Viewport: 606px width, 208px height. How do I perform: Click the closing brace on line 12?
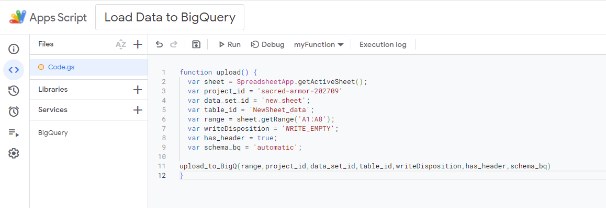pos(182,176)
